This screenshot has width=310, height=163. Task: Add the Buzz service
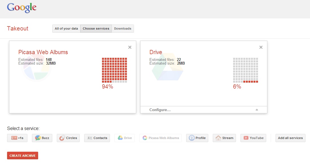point(42,138)
